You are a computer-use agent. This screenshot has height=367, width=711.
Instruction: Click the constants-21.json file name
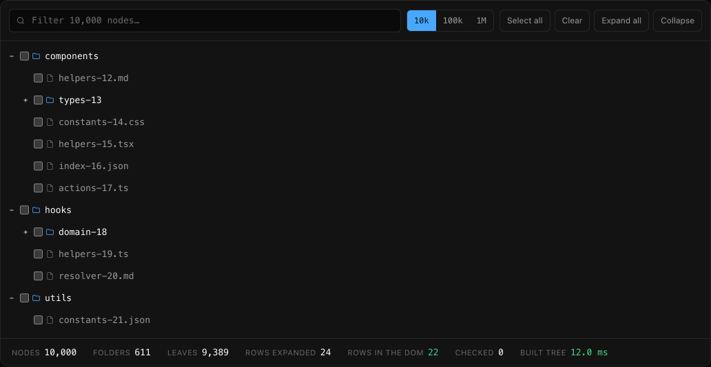point(104,320)
